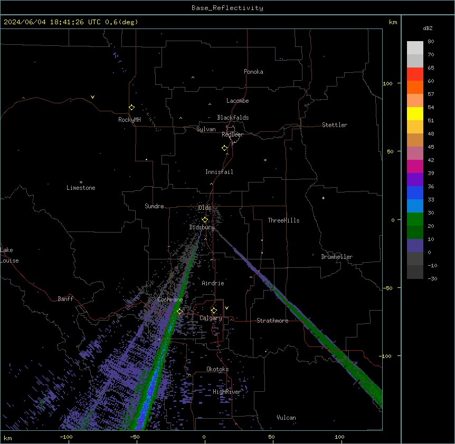The image size is (455, 444).
Task: Click the white asterisk east of Innisfail
Action: click(265, 160)
